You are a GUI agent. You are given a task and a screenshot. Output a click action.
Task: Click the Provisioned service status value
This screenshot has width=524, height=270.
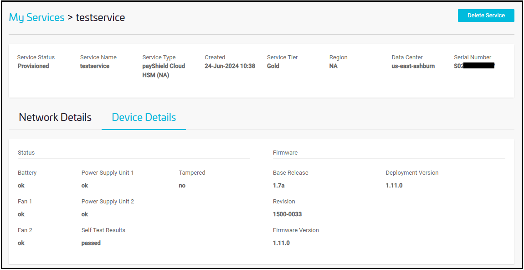(x=33, y=66)
